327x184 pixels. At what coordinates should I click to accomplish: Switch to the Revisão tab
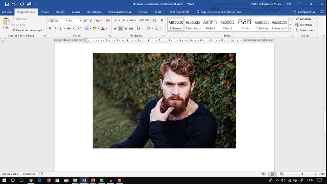(x=143, y=12)
